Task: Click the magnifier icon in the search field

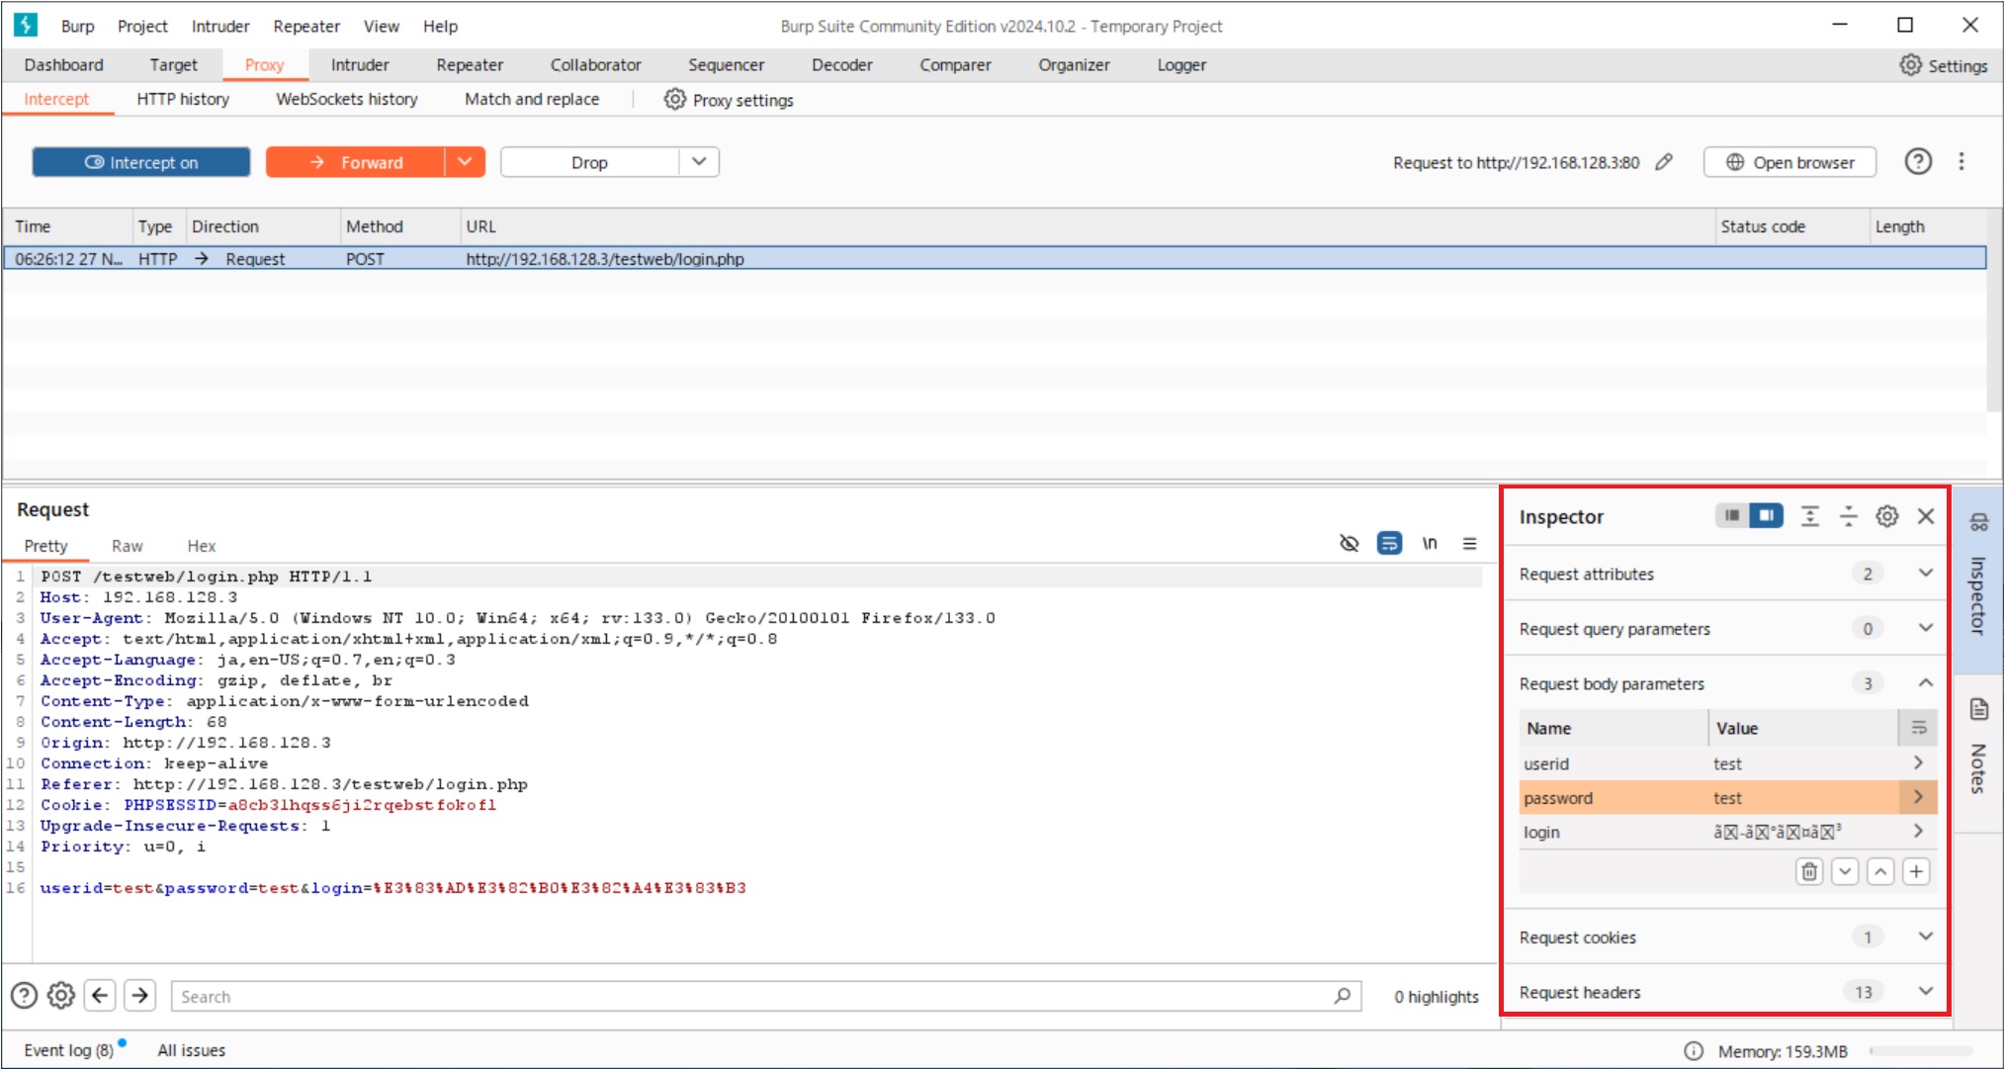Action: (x=1342, y=996)
